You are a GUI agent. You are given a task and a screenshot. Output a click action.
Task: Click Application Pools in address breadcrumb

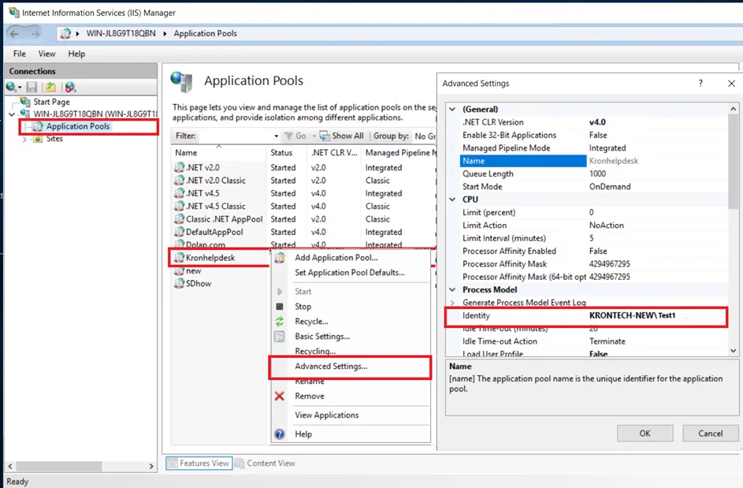coord(205,33)
